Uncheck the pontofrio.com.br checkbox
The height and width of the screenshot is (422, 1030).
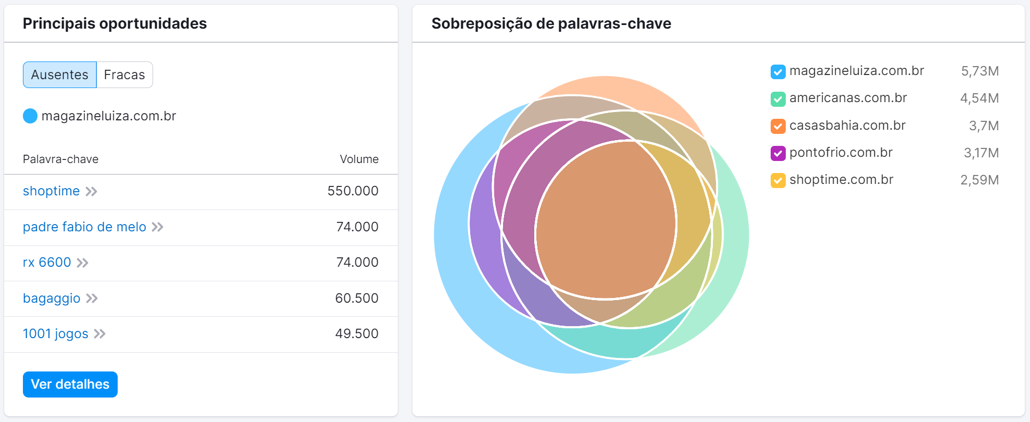(778, 153)
